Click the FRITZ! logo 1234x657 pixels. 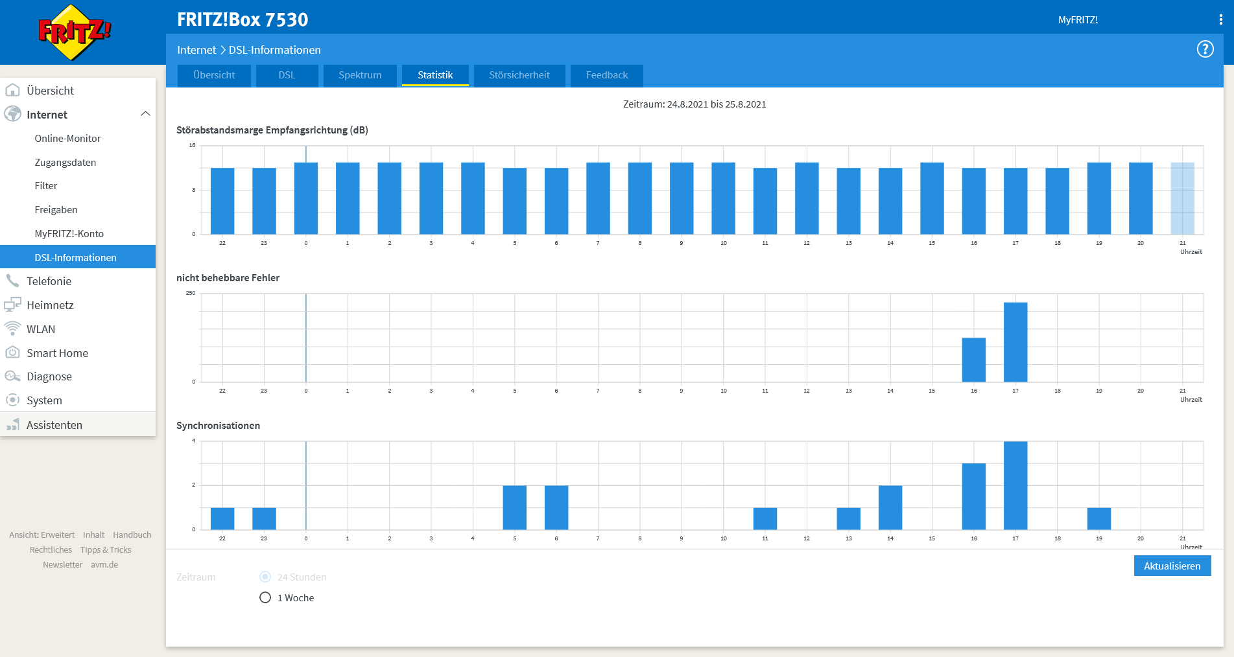click(75, 32)
